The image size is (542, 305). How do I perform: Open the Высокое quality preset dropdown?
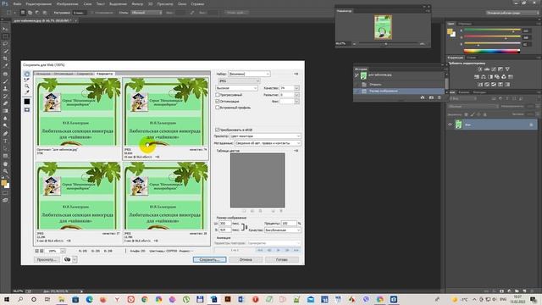coord(236,88)
